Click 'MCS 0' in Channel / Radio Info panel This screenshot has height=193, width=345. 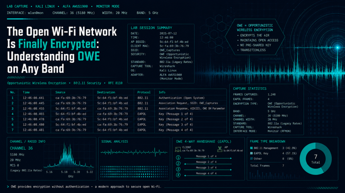pyautogui.click(x=15, y=165)
